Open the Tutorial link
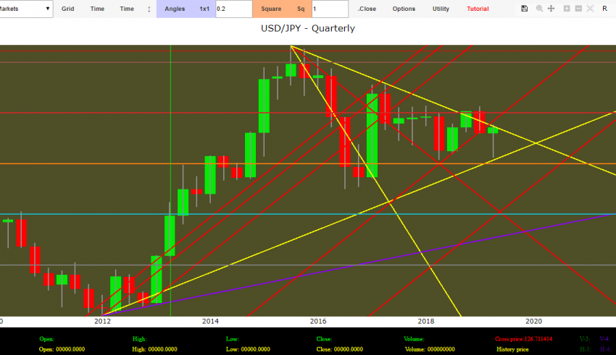 coord(478,9)
